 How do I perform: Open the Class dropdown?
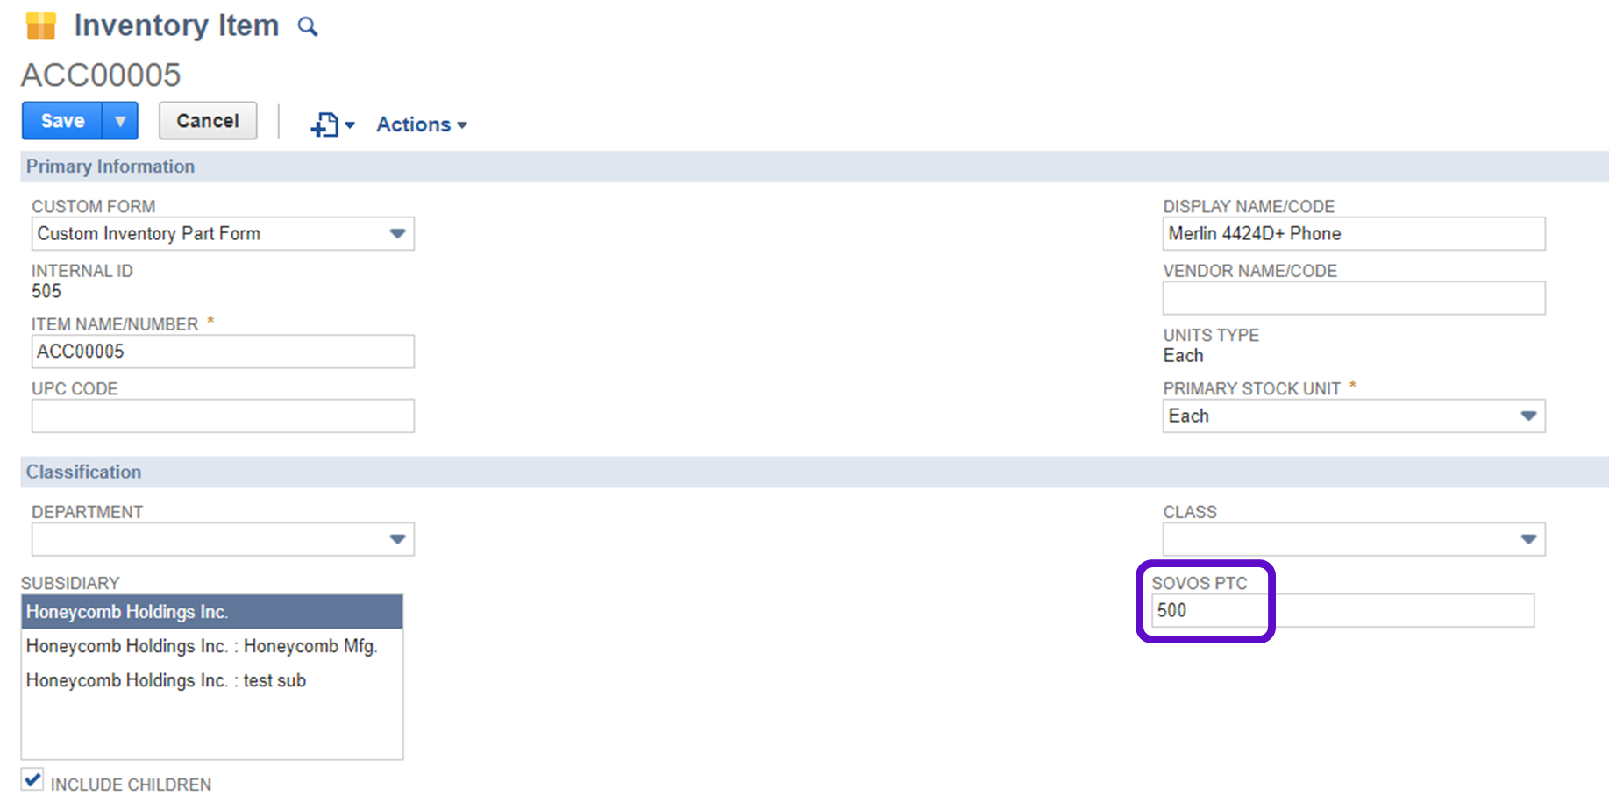(x=1528, y=539)
